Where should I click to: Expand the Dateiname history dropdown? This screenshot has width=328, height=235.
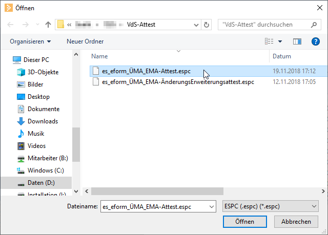[x=212, y=206]
